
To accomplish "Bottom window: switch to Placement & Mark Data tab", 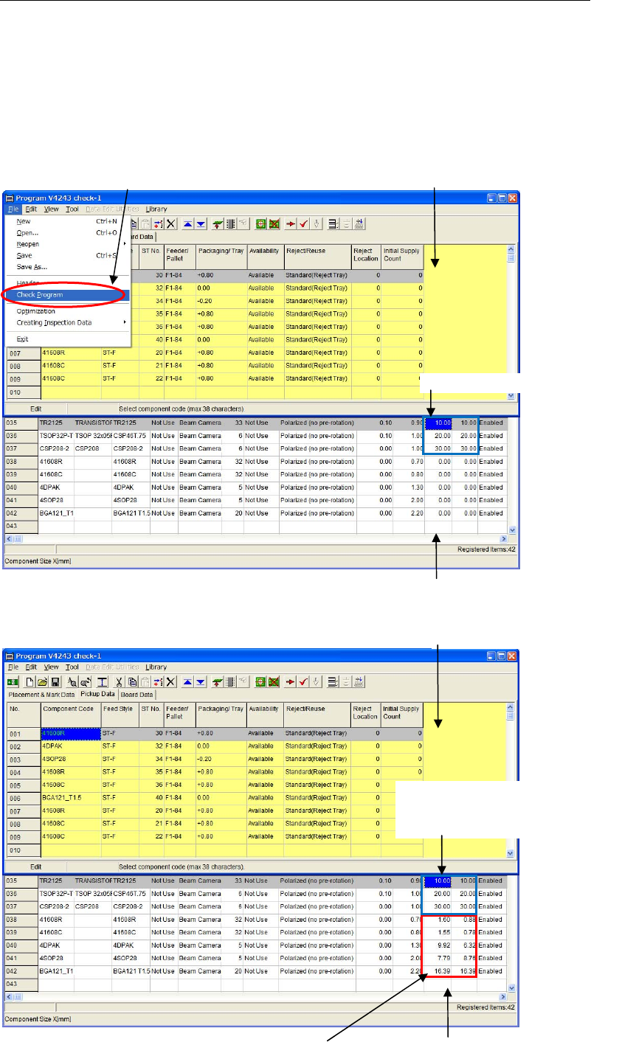I will 41,695.
